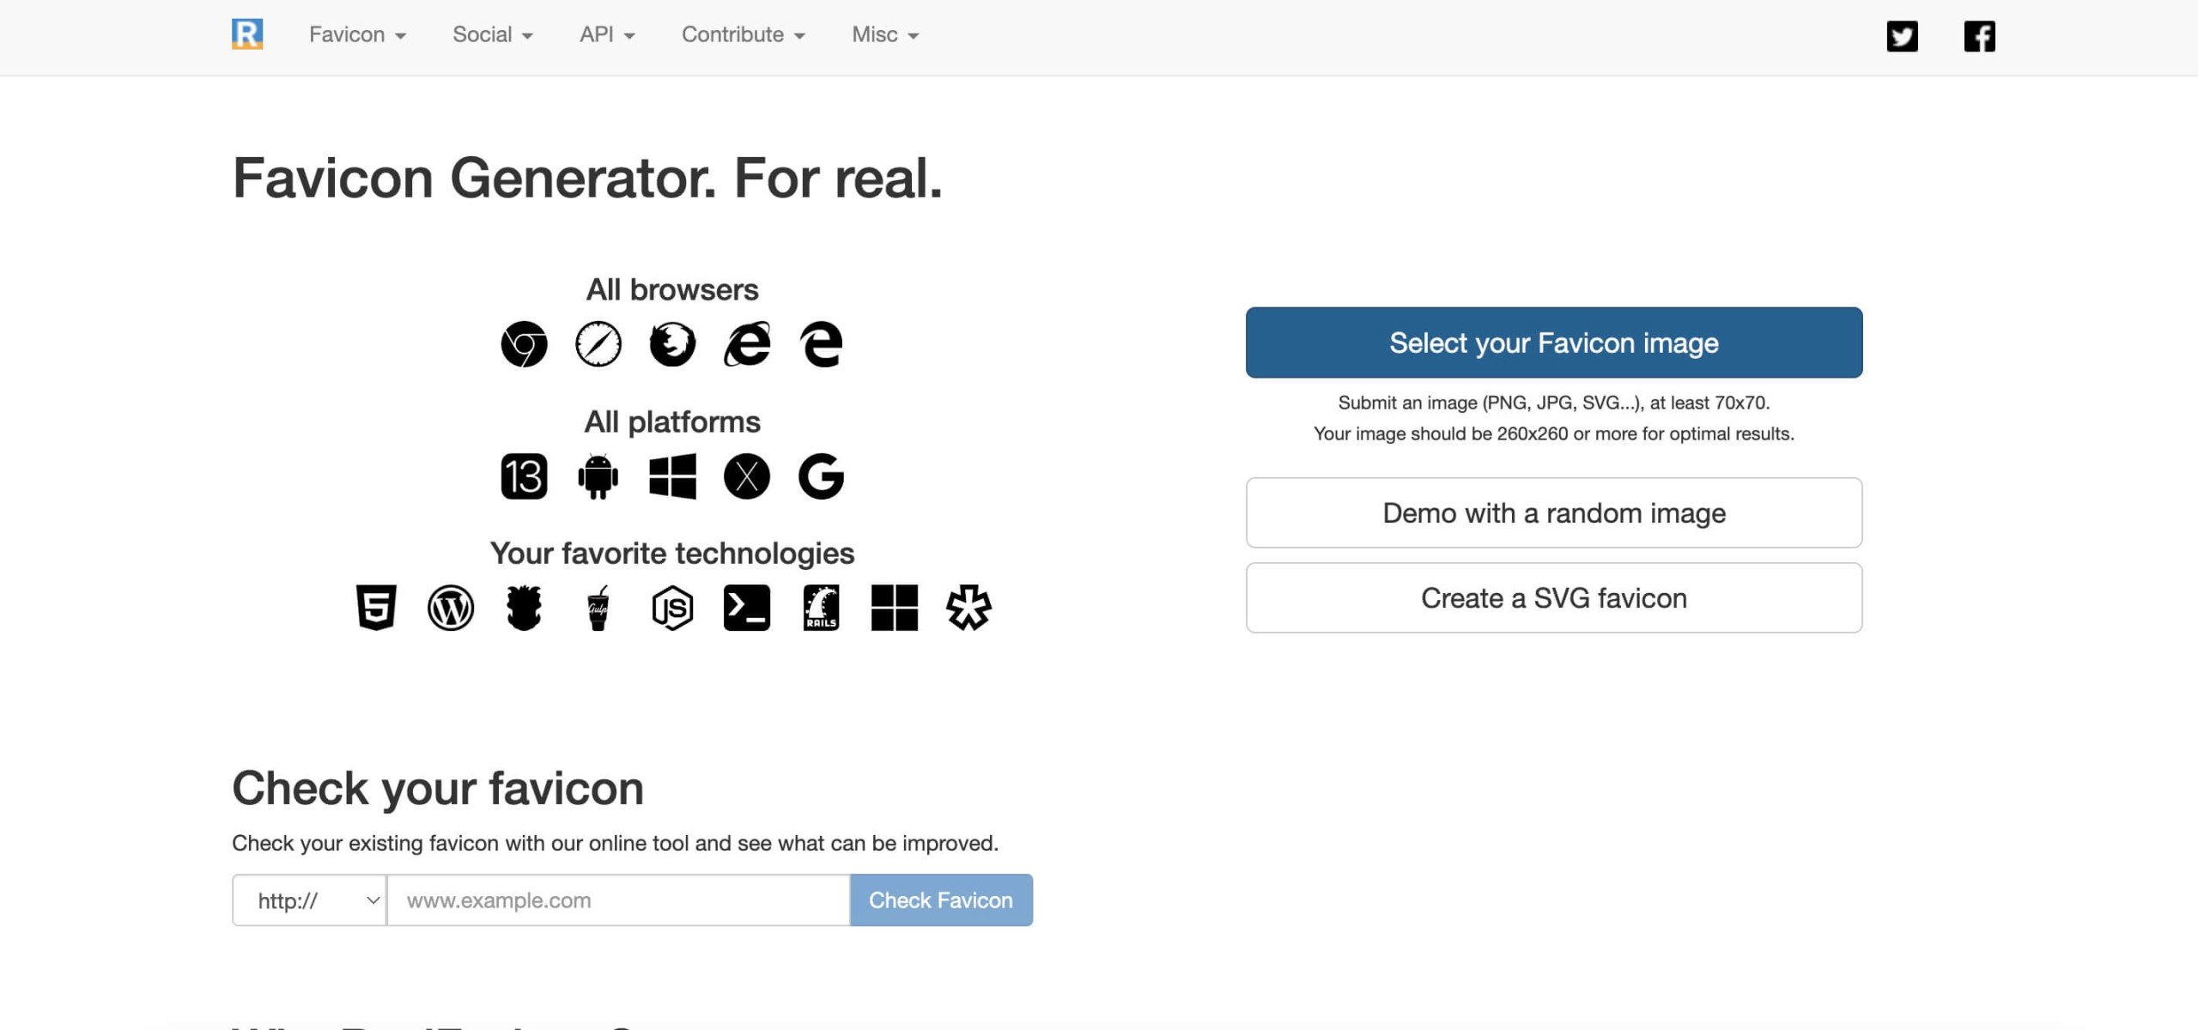Click the 'Submit an image (PNG, JPG, SVG...)' text
2198x1030 pixels.
(x=1554, y=403)
